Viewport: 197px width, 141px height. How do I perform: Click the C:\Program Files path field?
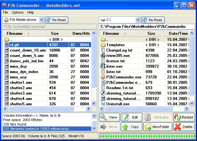(147, 27)
